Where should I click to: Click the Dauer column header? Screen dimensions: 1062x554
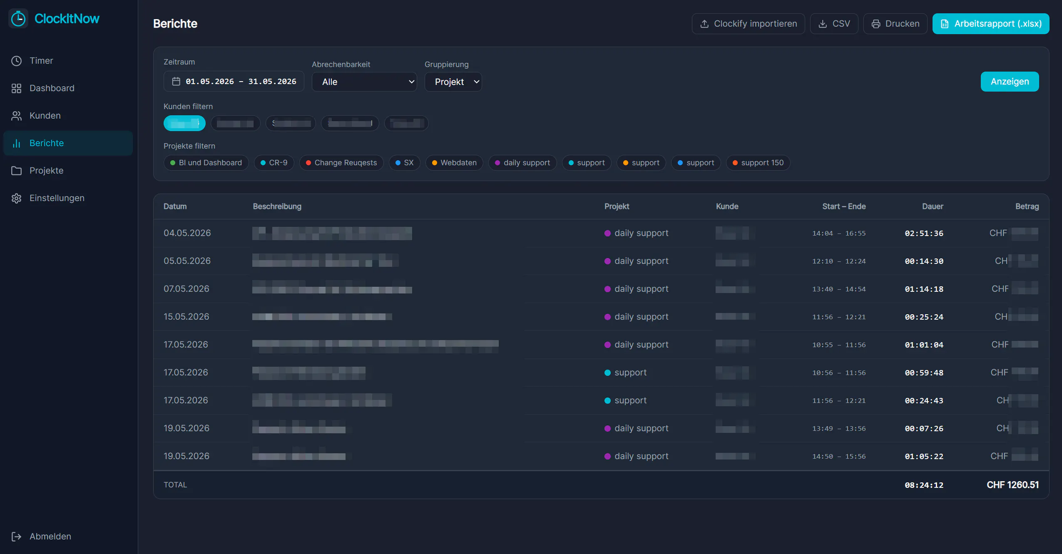click(933, 206)
